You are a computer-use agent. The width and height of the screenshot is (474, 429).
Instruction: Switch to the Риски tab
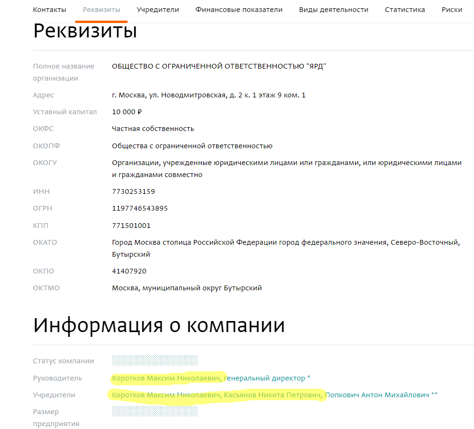coord(452,10)
